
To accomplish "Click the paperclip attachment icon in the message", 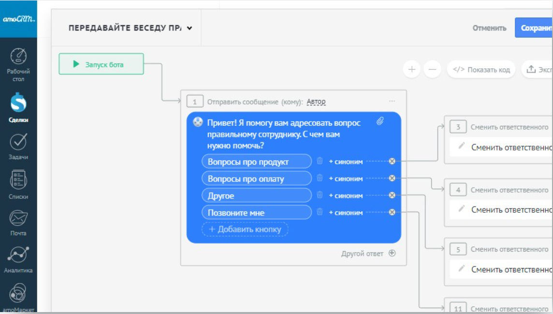I will point(380,122).
